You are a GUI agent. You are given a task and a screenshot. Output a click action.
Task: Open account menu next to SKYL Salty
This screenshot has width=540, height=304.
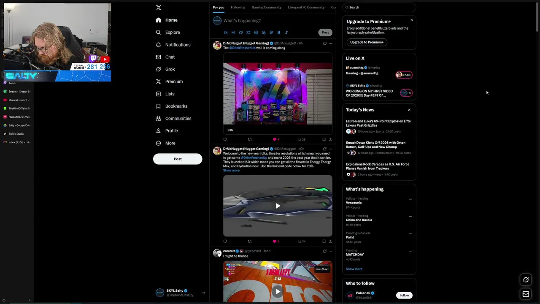pyautogui.click(x=203, y=293)
